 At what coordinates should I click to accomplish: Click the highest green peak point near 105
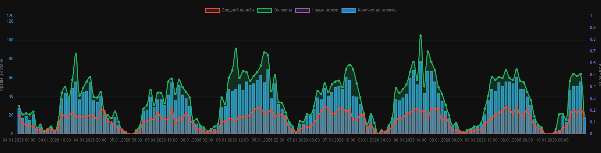[420, 36]
